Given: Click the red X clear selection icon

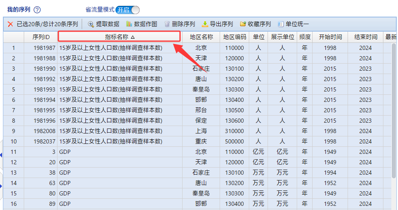Looking at the screenshot, I should tap(10, 24).
